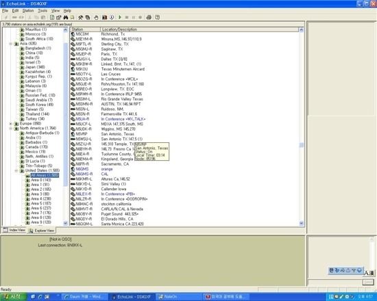Click the paste clipboard toolbar icon
This screenshot has height=301, width=377.
coord(43,17)
